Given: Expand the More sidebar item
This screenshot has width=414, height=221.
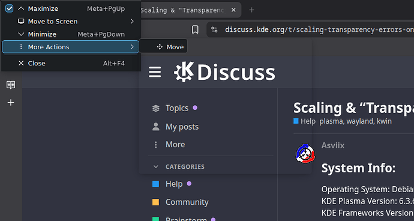Looking at the screenshot, I should [175, 144].
